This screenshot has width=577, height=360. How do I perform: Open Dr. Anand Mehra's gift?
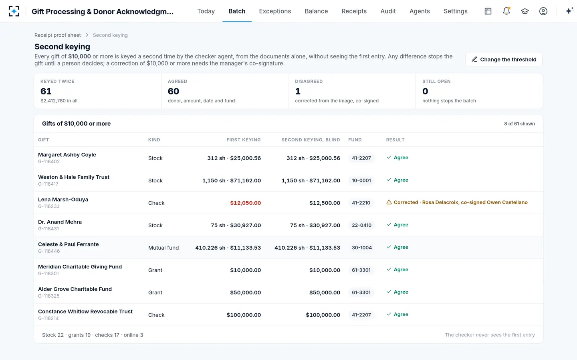pos(60,222)
